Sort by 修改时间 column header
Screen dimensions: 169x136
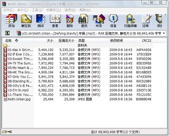[121, 41]
